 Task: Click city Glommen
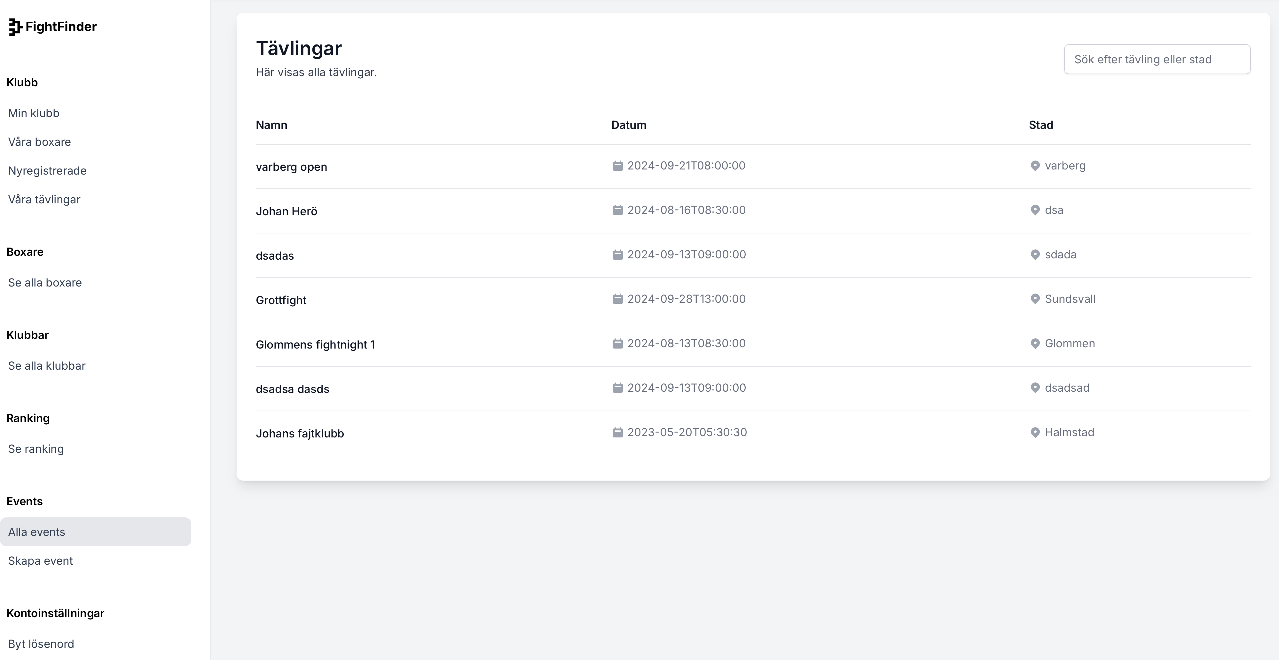pos(1070,344)
